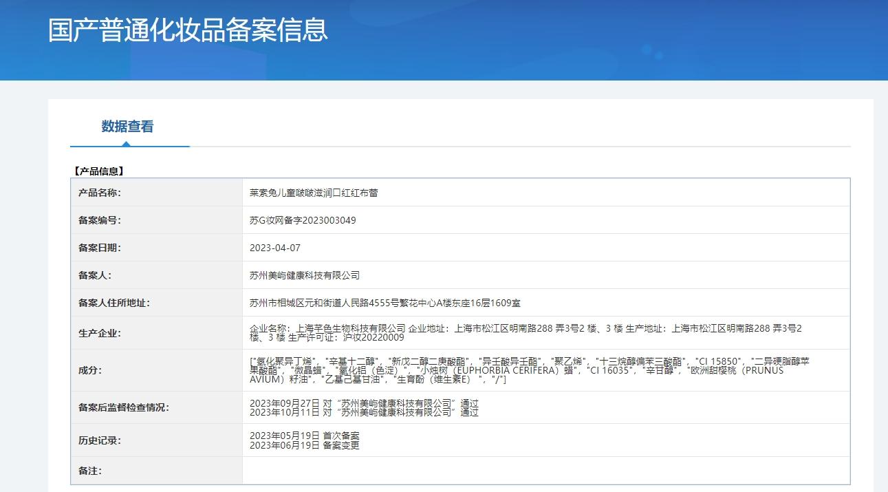Click the filing number 苏G妆网备字2023003049
The image size is (888, 492).
303,220
